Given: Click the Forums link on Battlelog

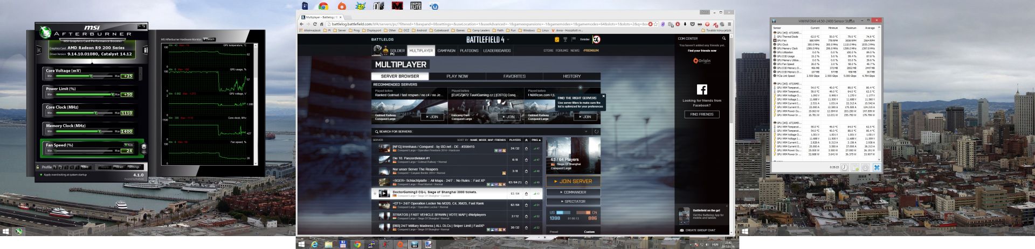Looking at the screenshot, I should [562, 51].
